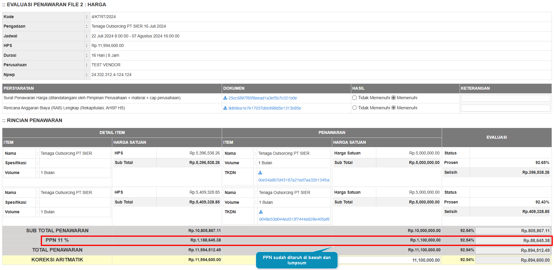Click TKDN download icon of second offer item
Screen dimensions: 554x270
(261, 212)
